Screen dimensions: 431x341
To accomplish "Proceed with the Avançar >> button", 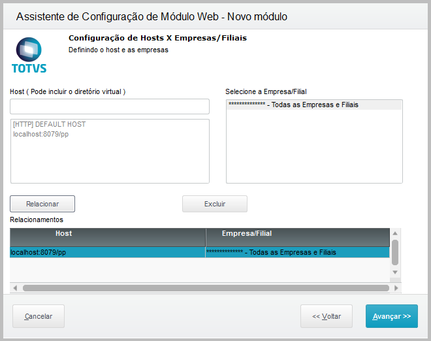I will tap(392, 316).
